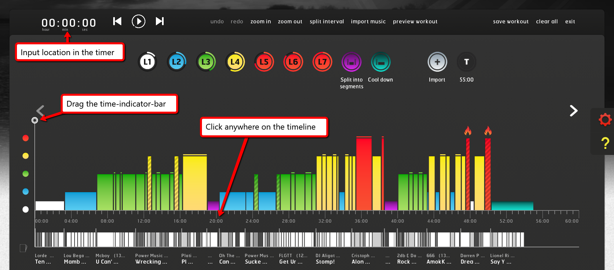Click the red dot on intensity scale
Viewport: 614px width, 270px height.
[x=25, y=138]
